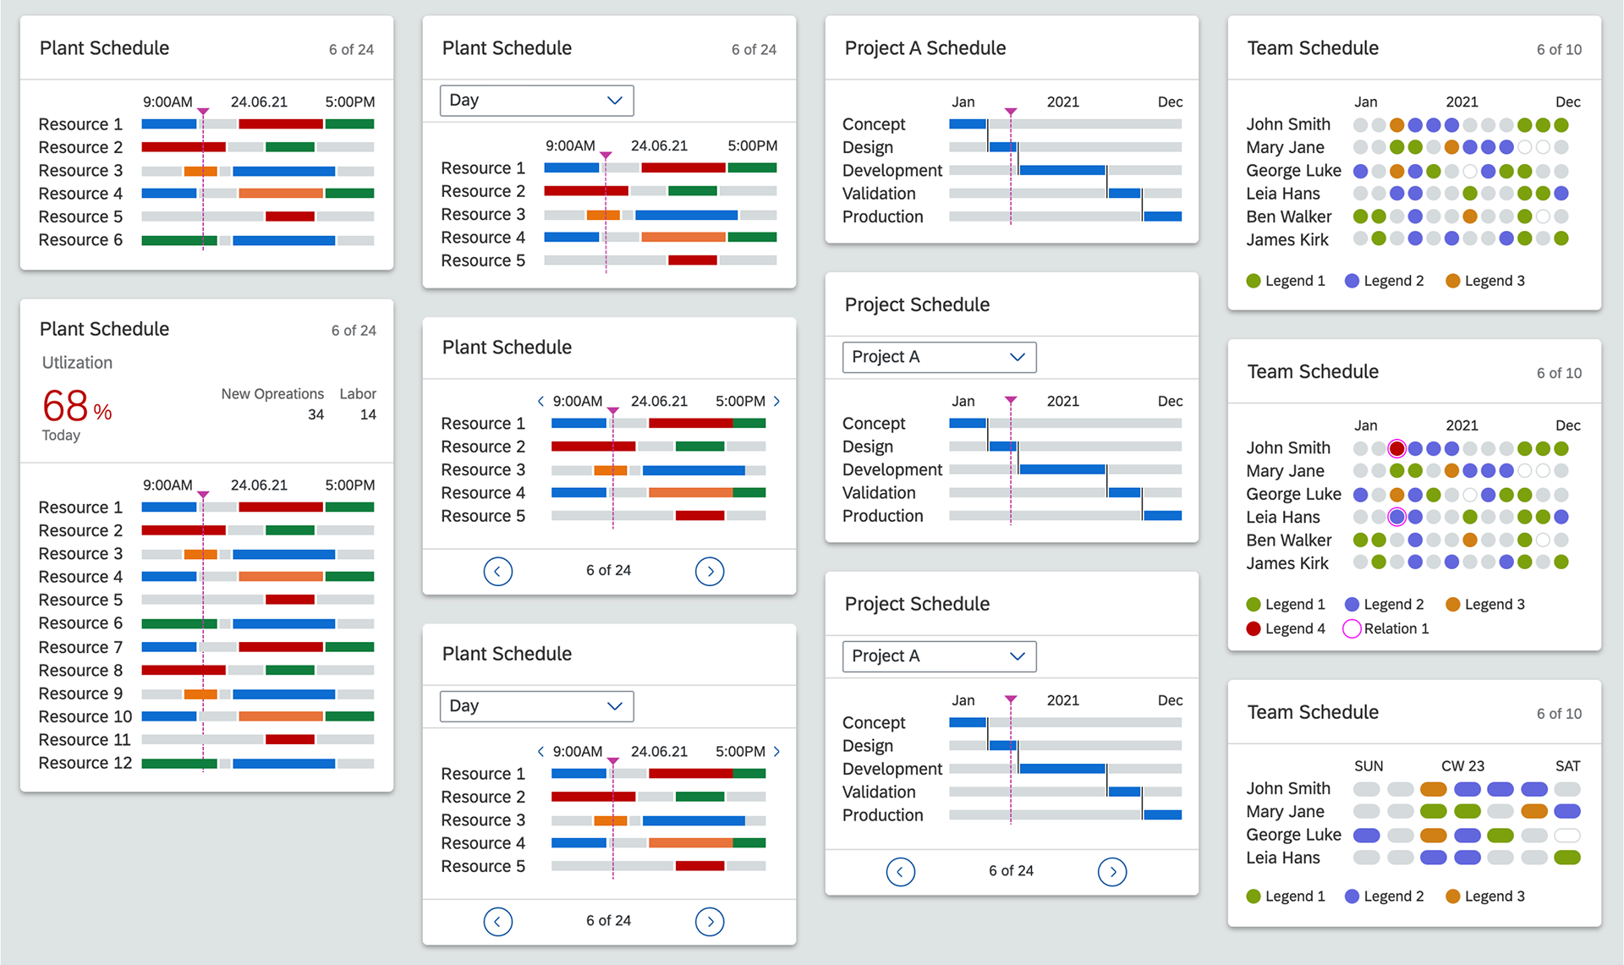
Task: Click the pink today marker on the Project A timeline
Action: (x=1011, y=110)
